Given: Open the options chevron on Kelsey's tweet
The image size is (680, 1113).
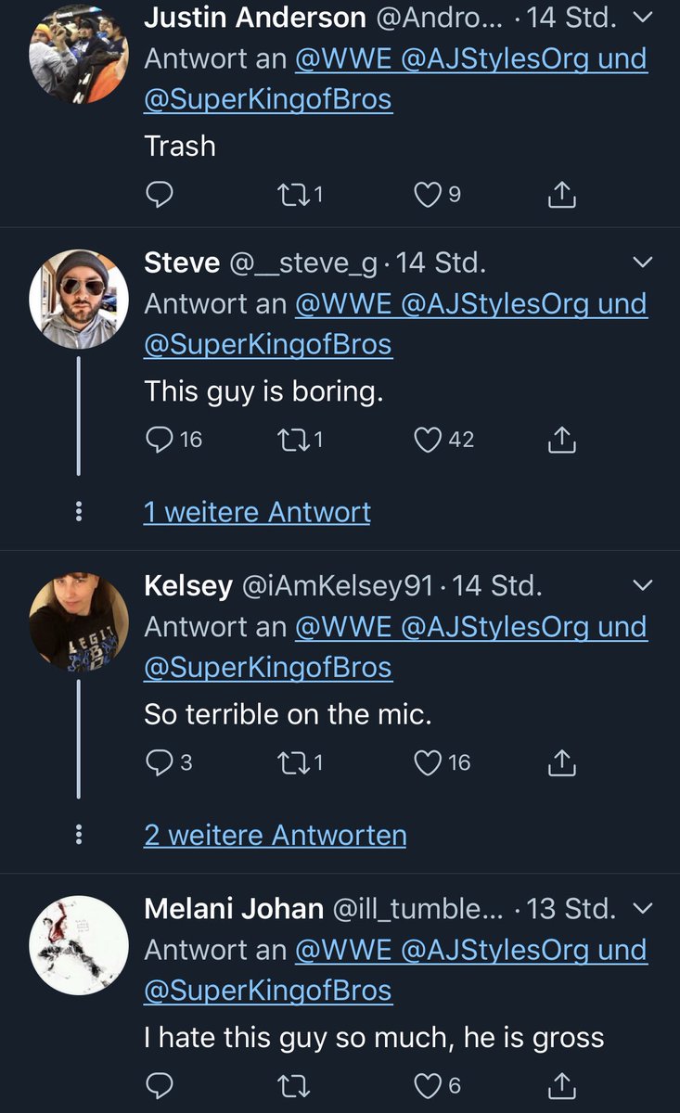Looking at the screenshot, I should coord(642,585).
